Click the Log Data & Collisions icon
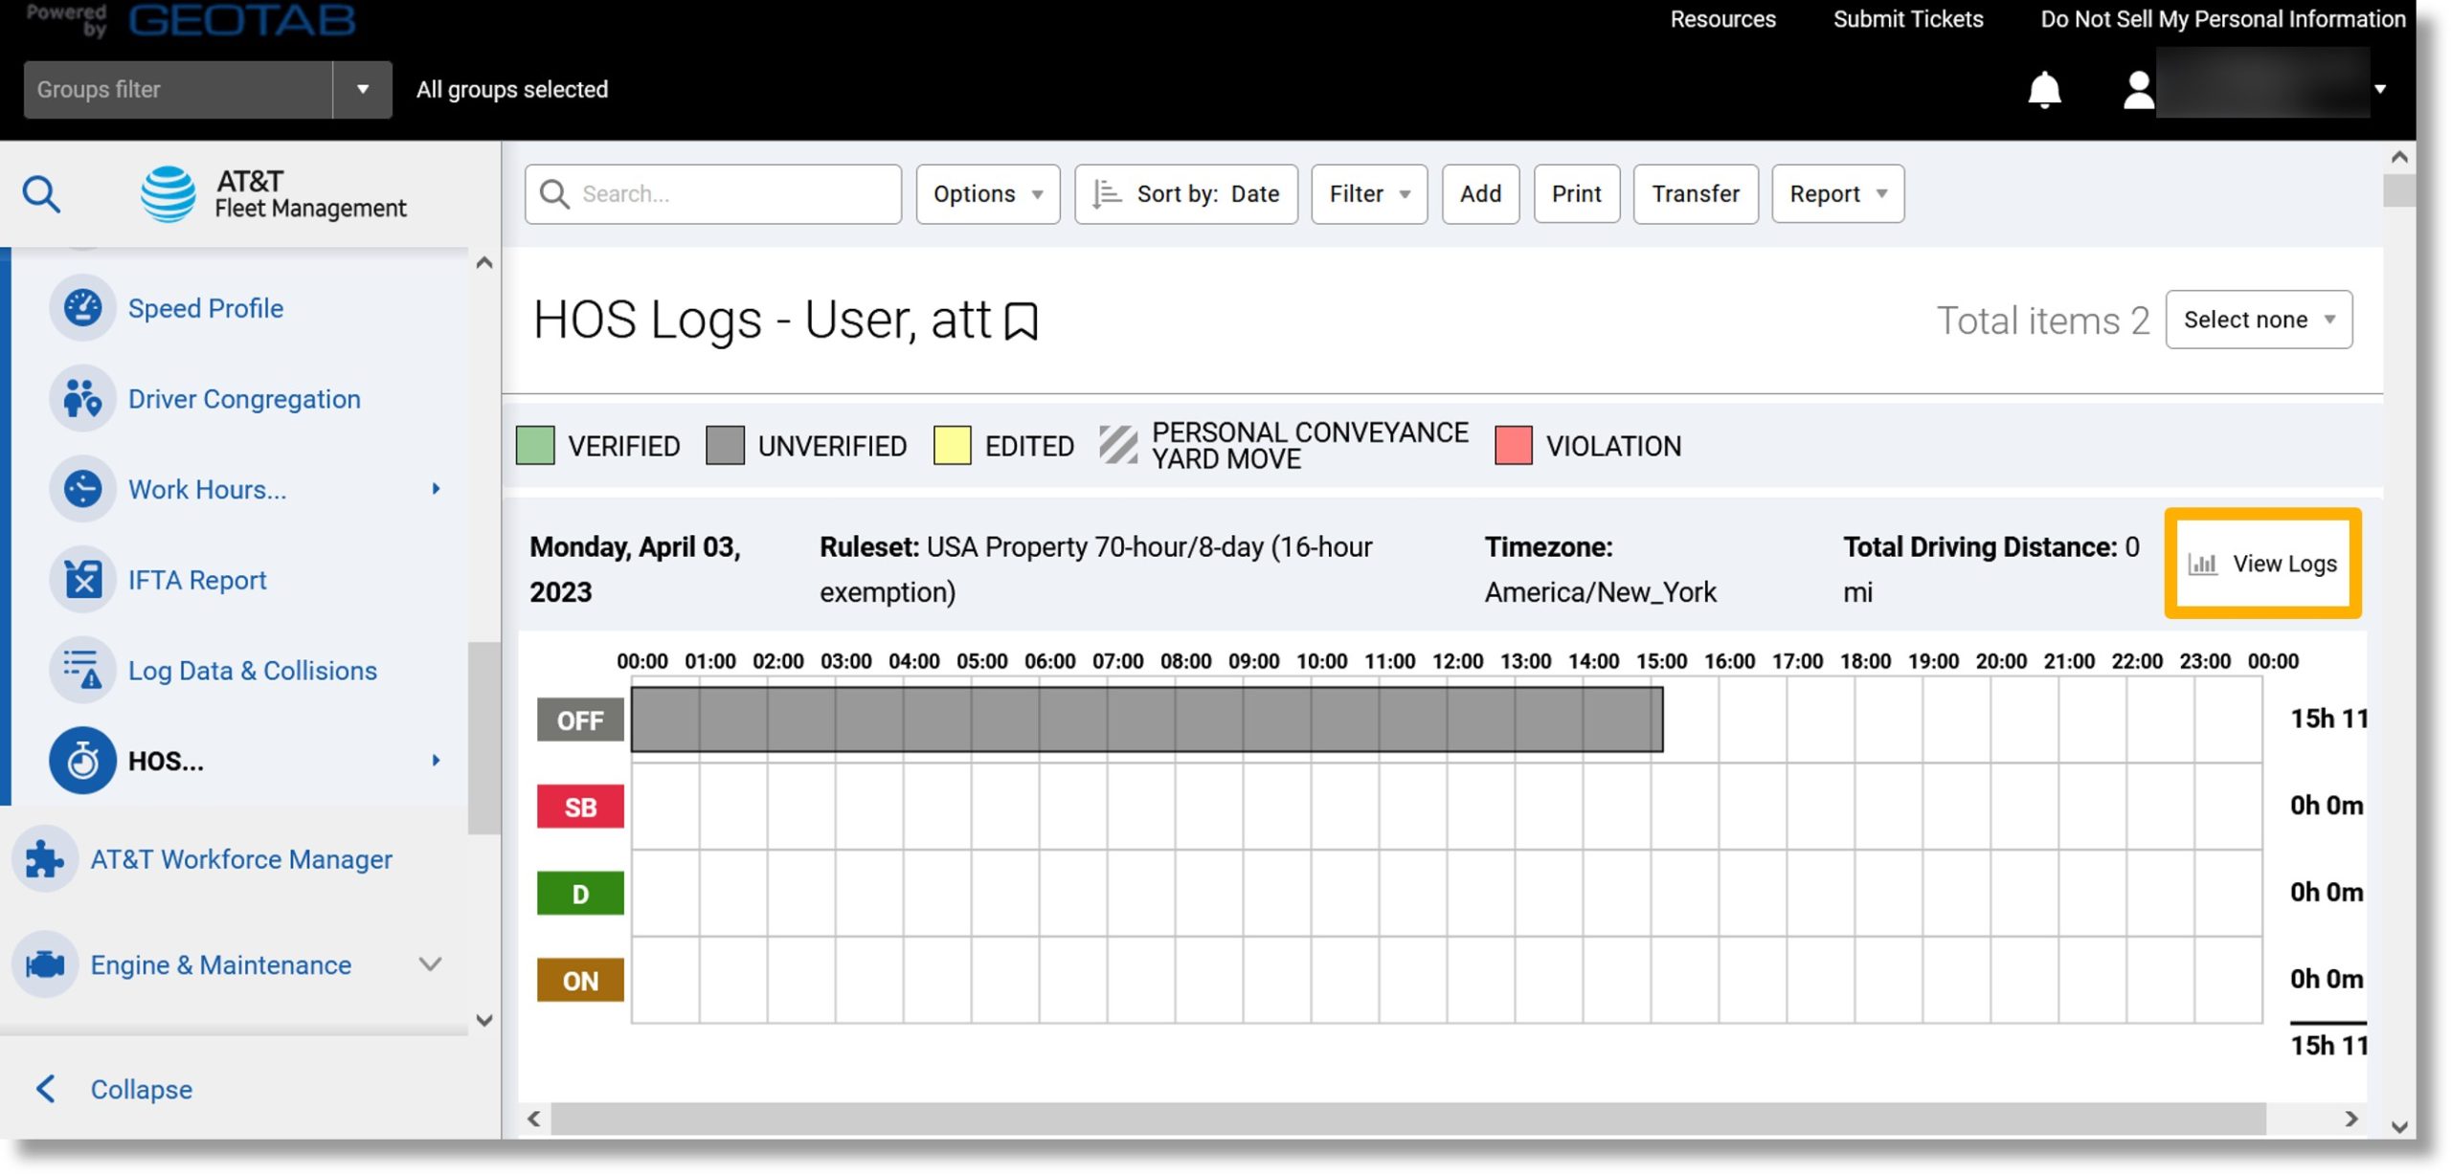Screen dimensions: 2451x1174 (x=82, y=670)
